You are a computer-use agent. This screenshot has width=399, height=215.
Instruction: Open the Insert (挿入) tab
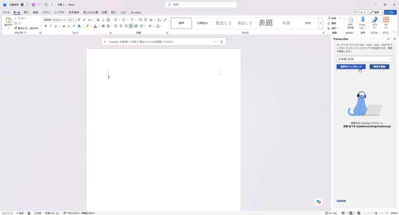[26, 12]
